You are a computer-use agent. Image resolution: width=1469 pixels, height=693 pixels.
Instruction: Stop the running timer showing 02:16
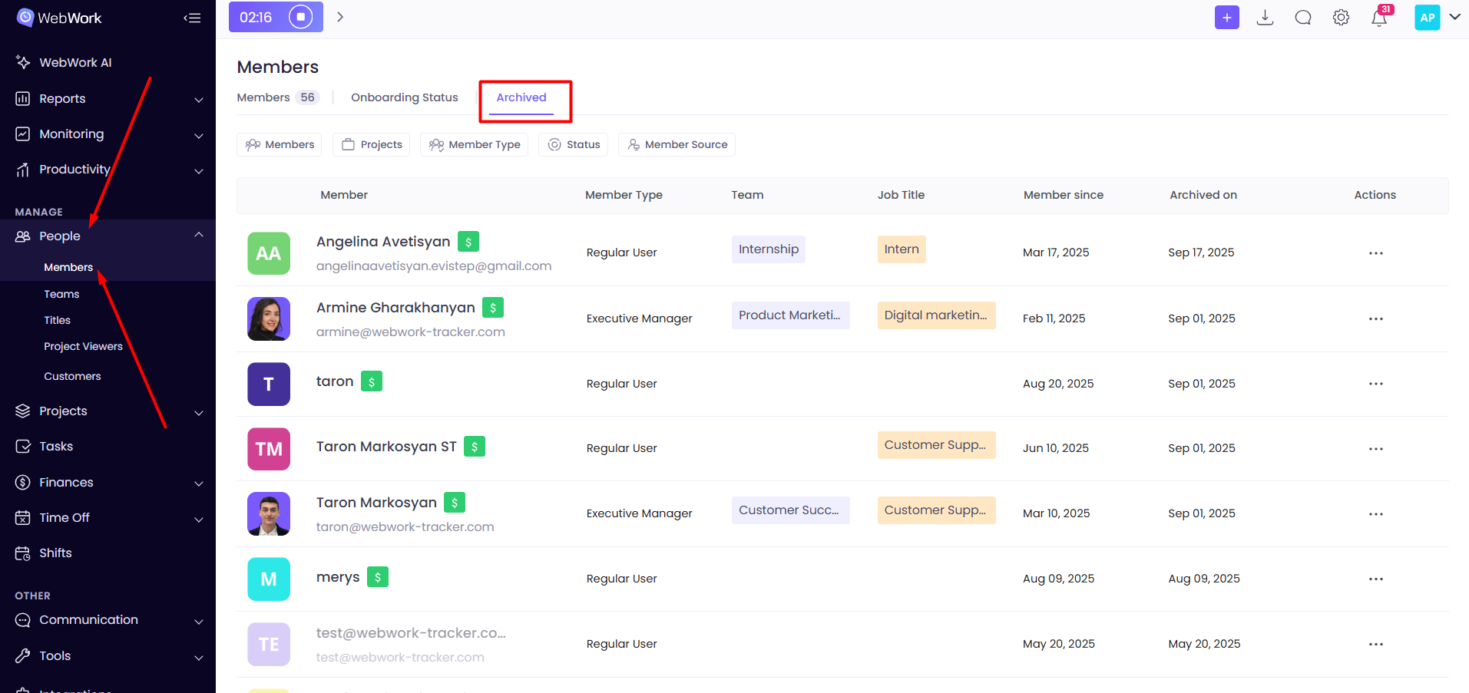point(300,16)
